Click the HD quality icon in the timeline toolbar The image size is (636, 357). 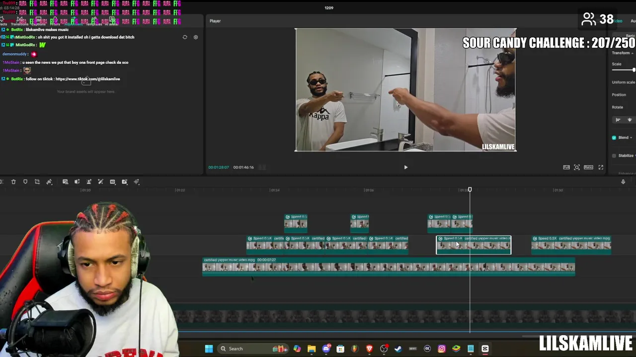point(112,182)
